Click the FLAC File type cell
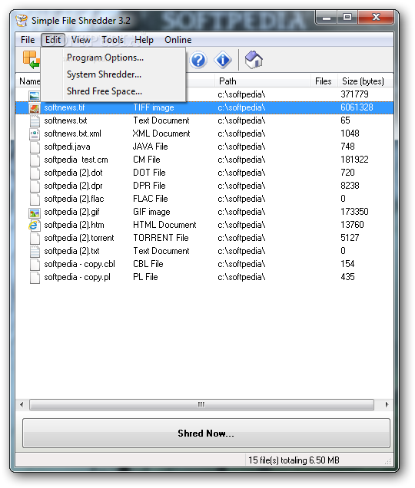415x488 pixels. point(151,199)
